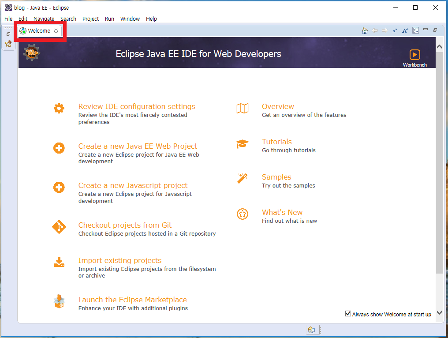Click the Samples magic wand icon
Image resolution: width=448 pixels, height=338 pixels.
pos(242,178)
